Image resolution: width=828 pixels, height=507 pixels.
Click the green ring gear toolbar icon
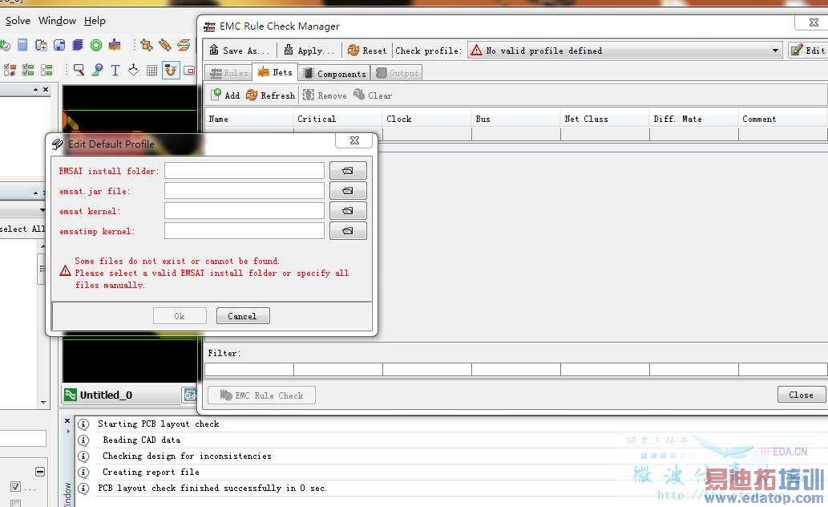click(96, 45)
